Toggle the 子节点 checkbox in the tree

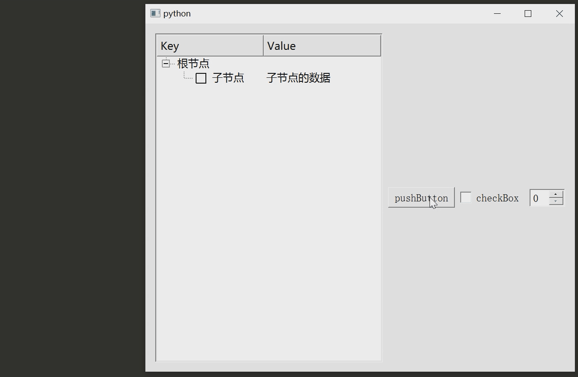click(x=201, y=78)
